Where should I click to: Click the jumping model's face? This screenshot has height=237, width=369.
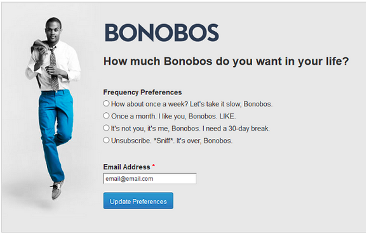pyautogui.click(x=53, y=32)
